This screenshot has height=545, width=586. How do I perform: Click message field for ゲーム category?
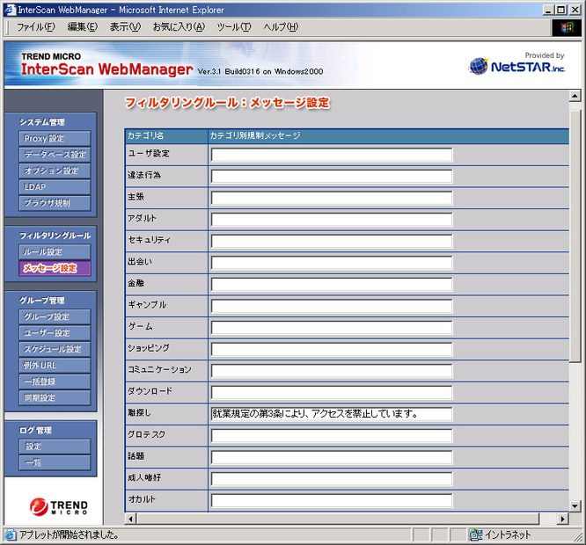pyautogui.click(x=332, y=328)
